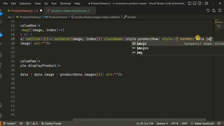This screenshot has width=224, height=126.
Task: Click UTF-8 encoding status item
Action: 174,124
